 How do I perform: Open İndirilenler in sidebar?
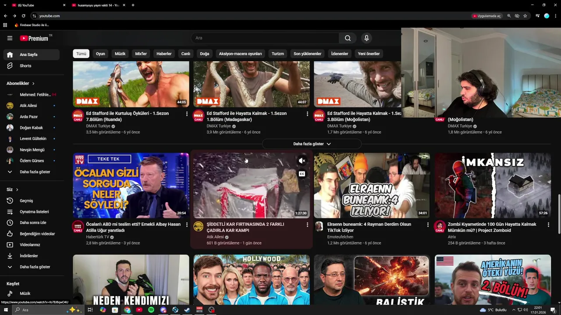coord(31,256)
